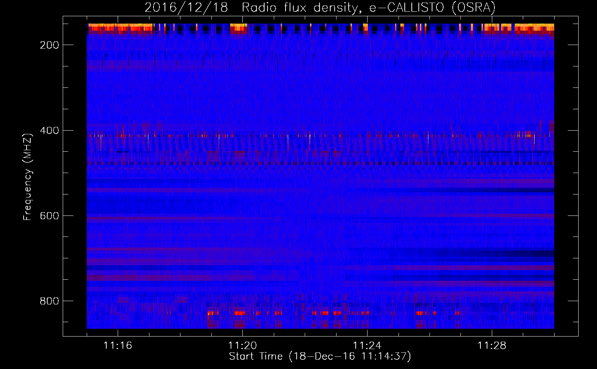Click the 200 frequency tick label
This screenshot has height=369, width=597.
click(x=49, y=45)
